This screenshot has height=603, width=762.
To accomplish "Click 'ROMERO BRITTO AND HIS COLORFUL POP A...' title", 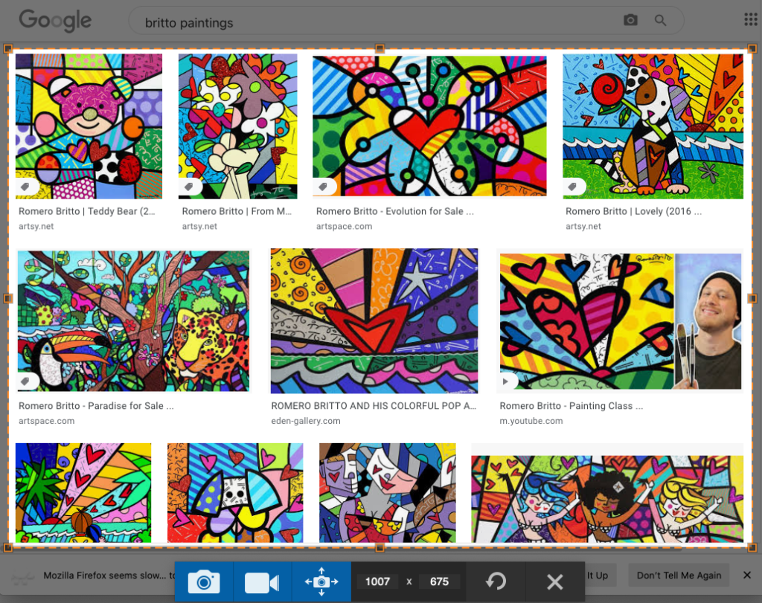I will click(374, 406).
